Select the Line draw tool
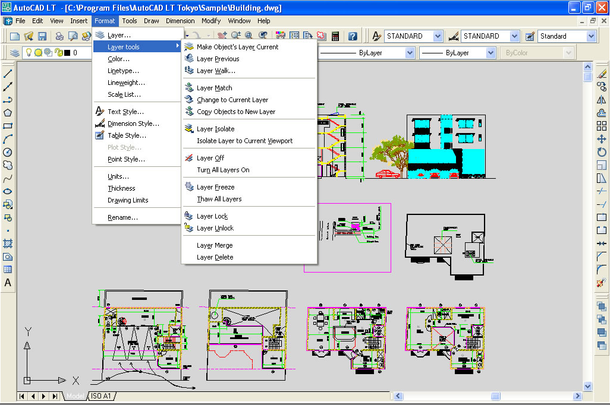 pyautogui.click(x=7, y=74)
